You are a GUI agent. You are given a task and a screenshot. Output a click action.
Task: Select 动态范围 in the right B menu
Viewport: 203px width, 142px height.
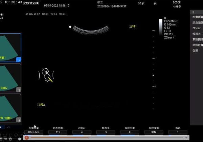(x=197, y=23)
